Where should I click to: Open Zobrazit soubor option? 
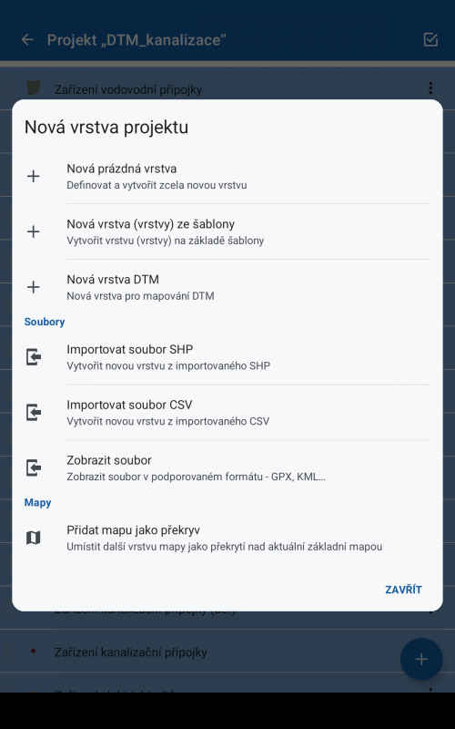227,467
